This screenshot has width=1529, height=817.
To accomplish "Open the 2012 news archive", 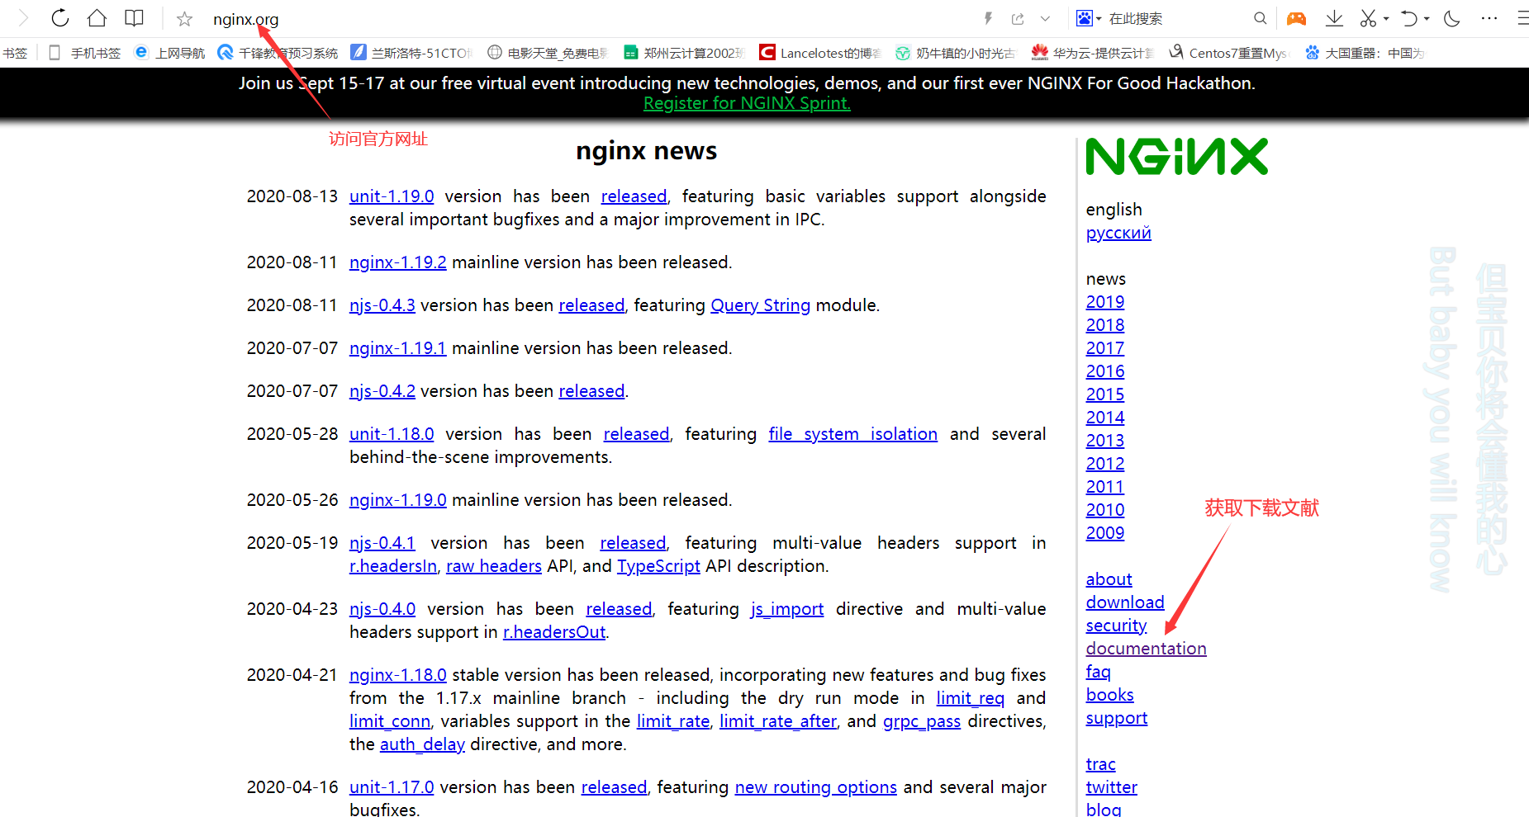I will (x=1105, y=464).
